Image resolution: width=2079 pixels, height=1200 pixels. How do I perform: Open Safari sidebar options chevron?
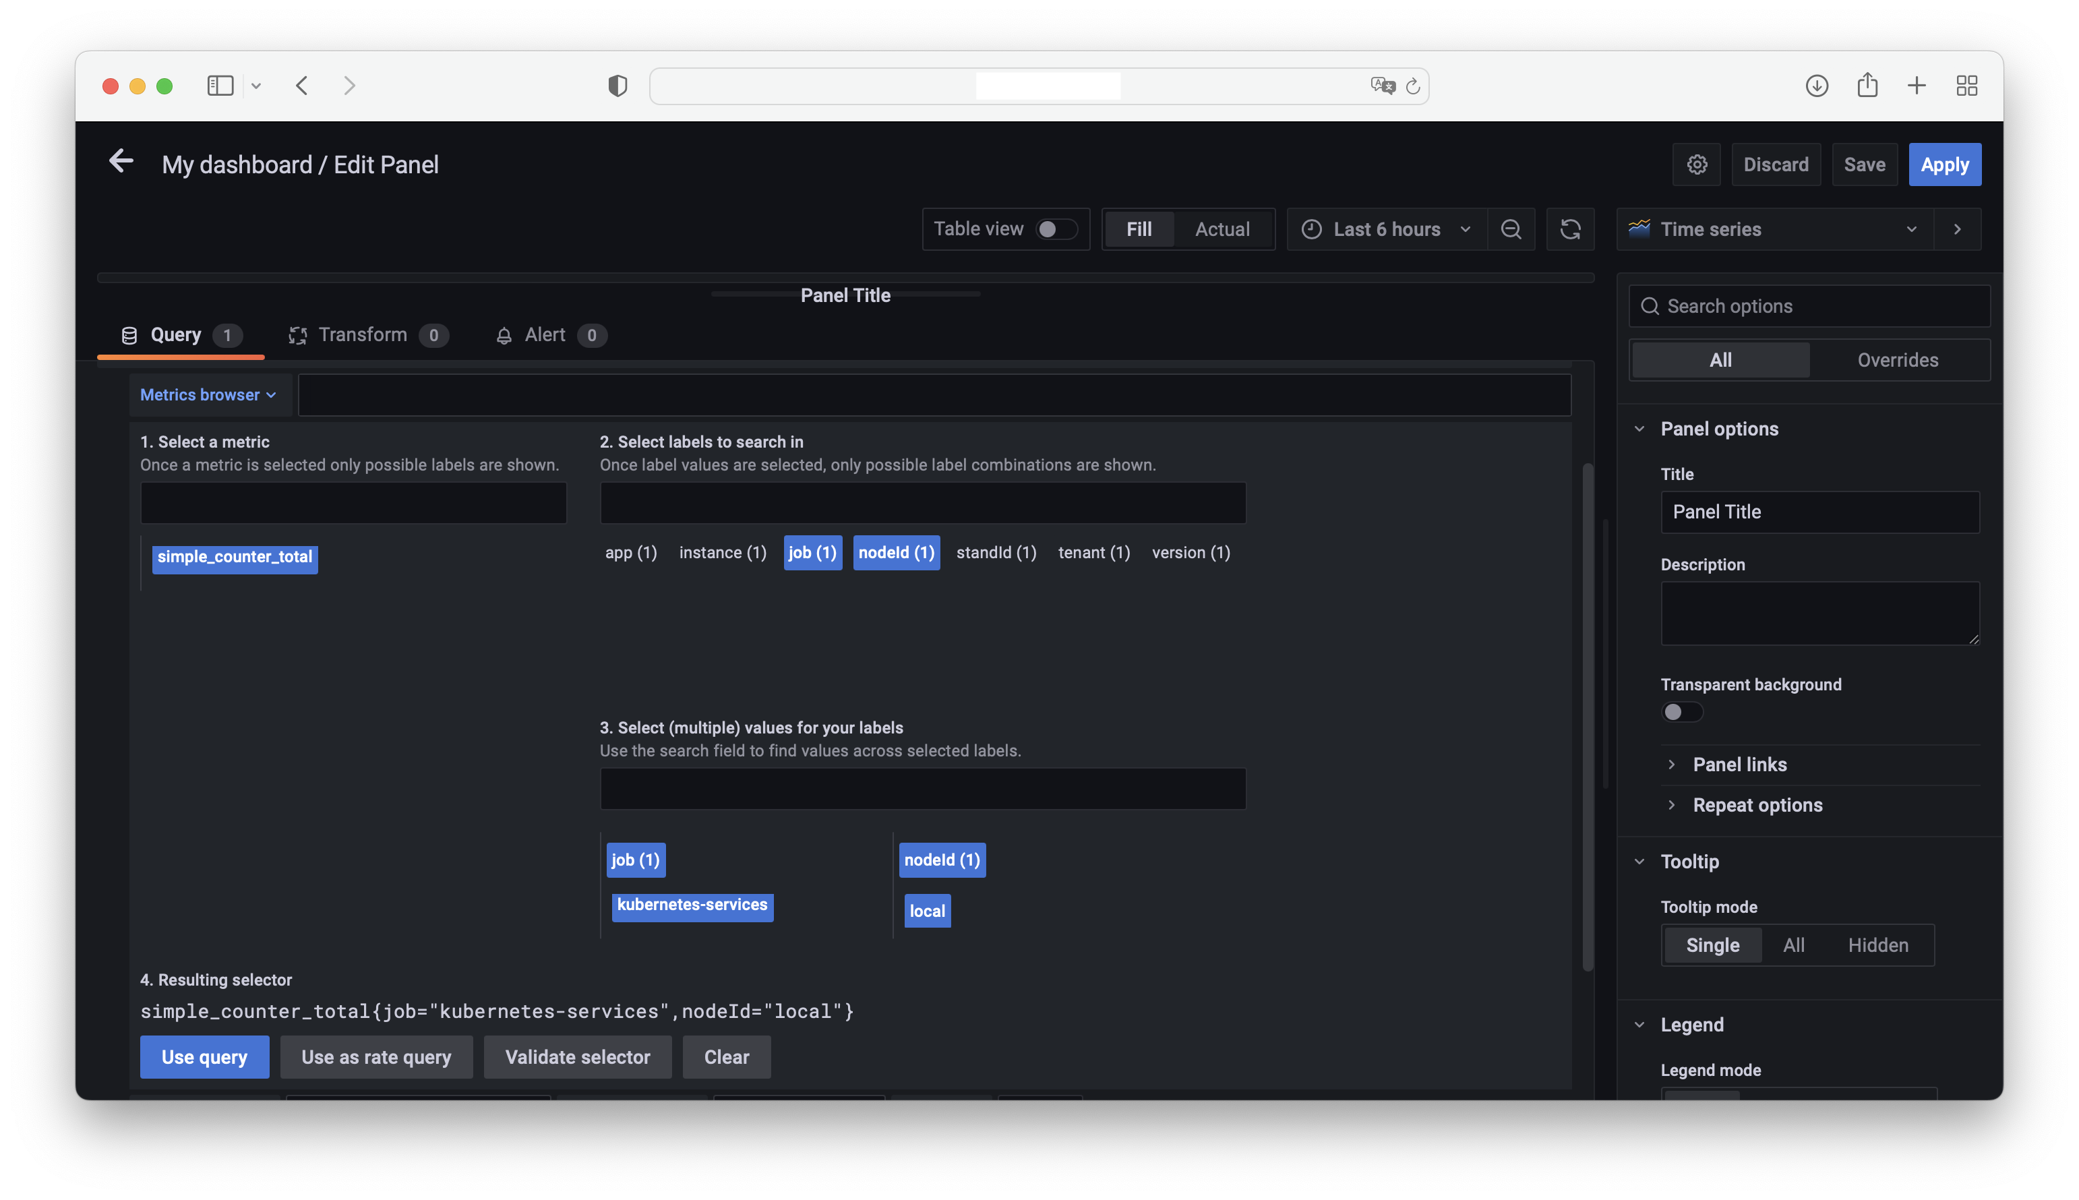click(x=256, y=86)
